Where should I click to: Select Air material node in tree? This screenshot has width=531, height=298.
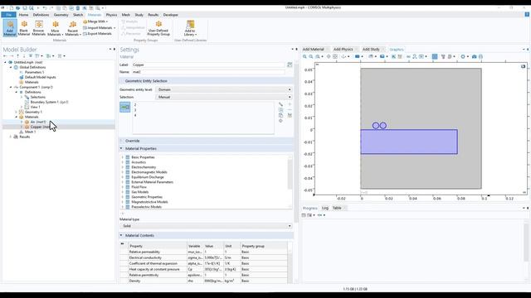pyautogui.click(x=37, y=122)
